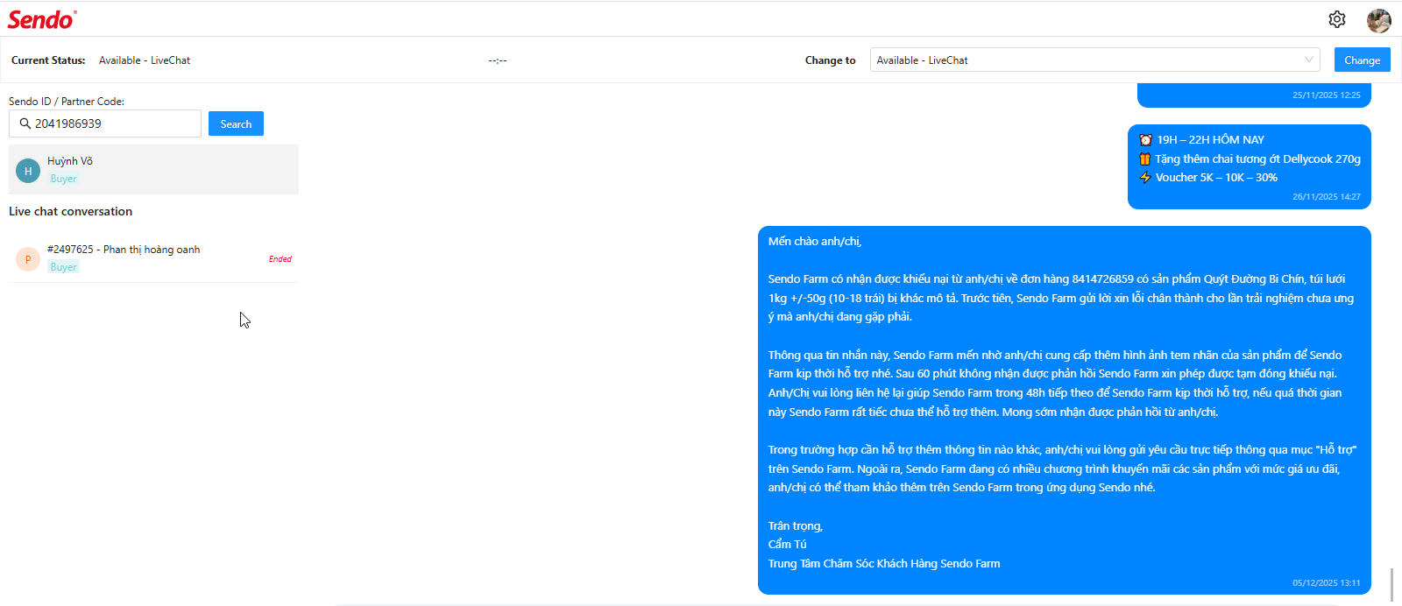Open conversation #2497625 - Phan thị hoàng oanh

tap(153, 258)
